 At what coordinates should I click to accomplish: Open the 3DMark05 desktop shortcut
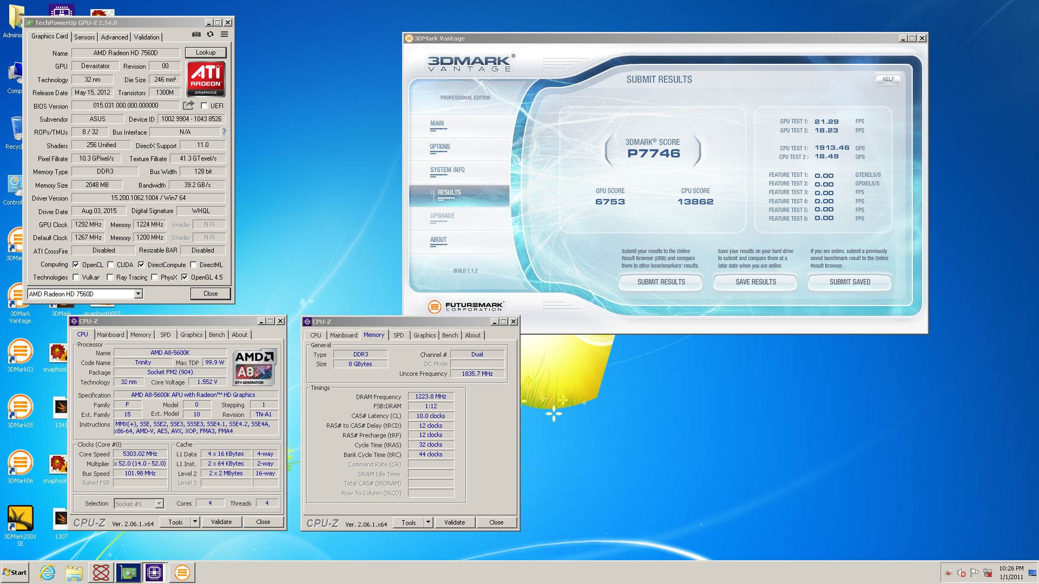(x=20, y=411)
